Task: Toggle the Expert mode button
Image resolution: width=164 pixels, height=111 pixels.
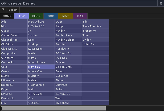Action: click(13, 10)
